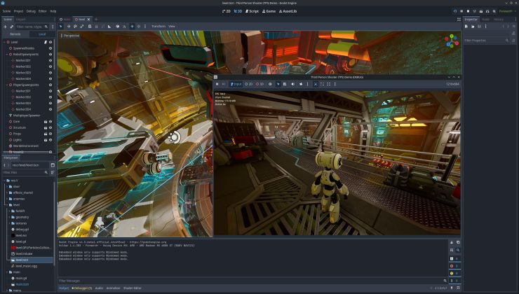Click the viewport orientation gizmo
The image size is (519, 294).
[450, 41]
